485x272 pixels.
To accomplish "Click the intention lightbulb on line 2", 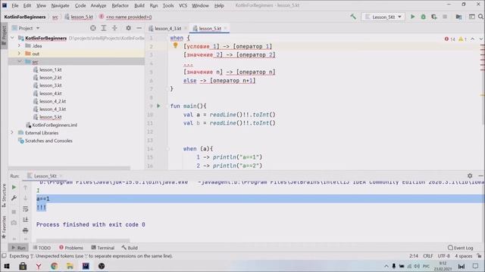I will (x=175, y=45).
